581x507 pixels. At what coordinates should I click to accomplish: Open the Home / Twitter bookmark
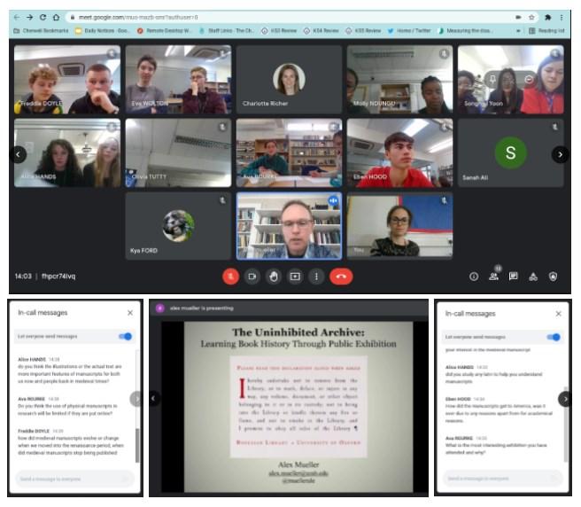409,30
